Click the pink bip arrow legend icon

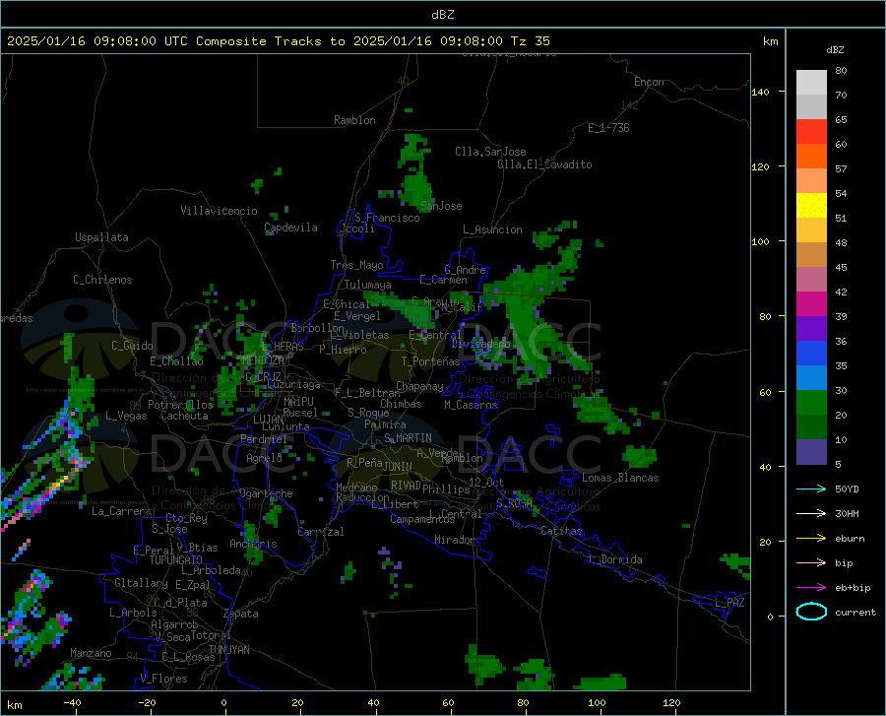point(811,563)
